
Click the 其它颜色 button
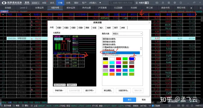click(108, 91)
